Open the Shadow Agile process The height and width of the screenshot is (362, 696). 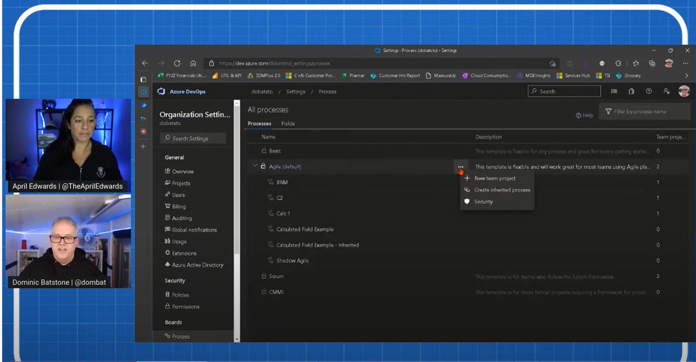coord(292,261)
